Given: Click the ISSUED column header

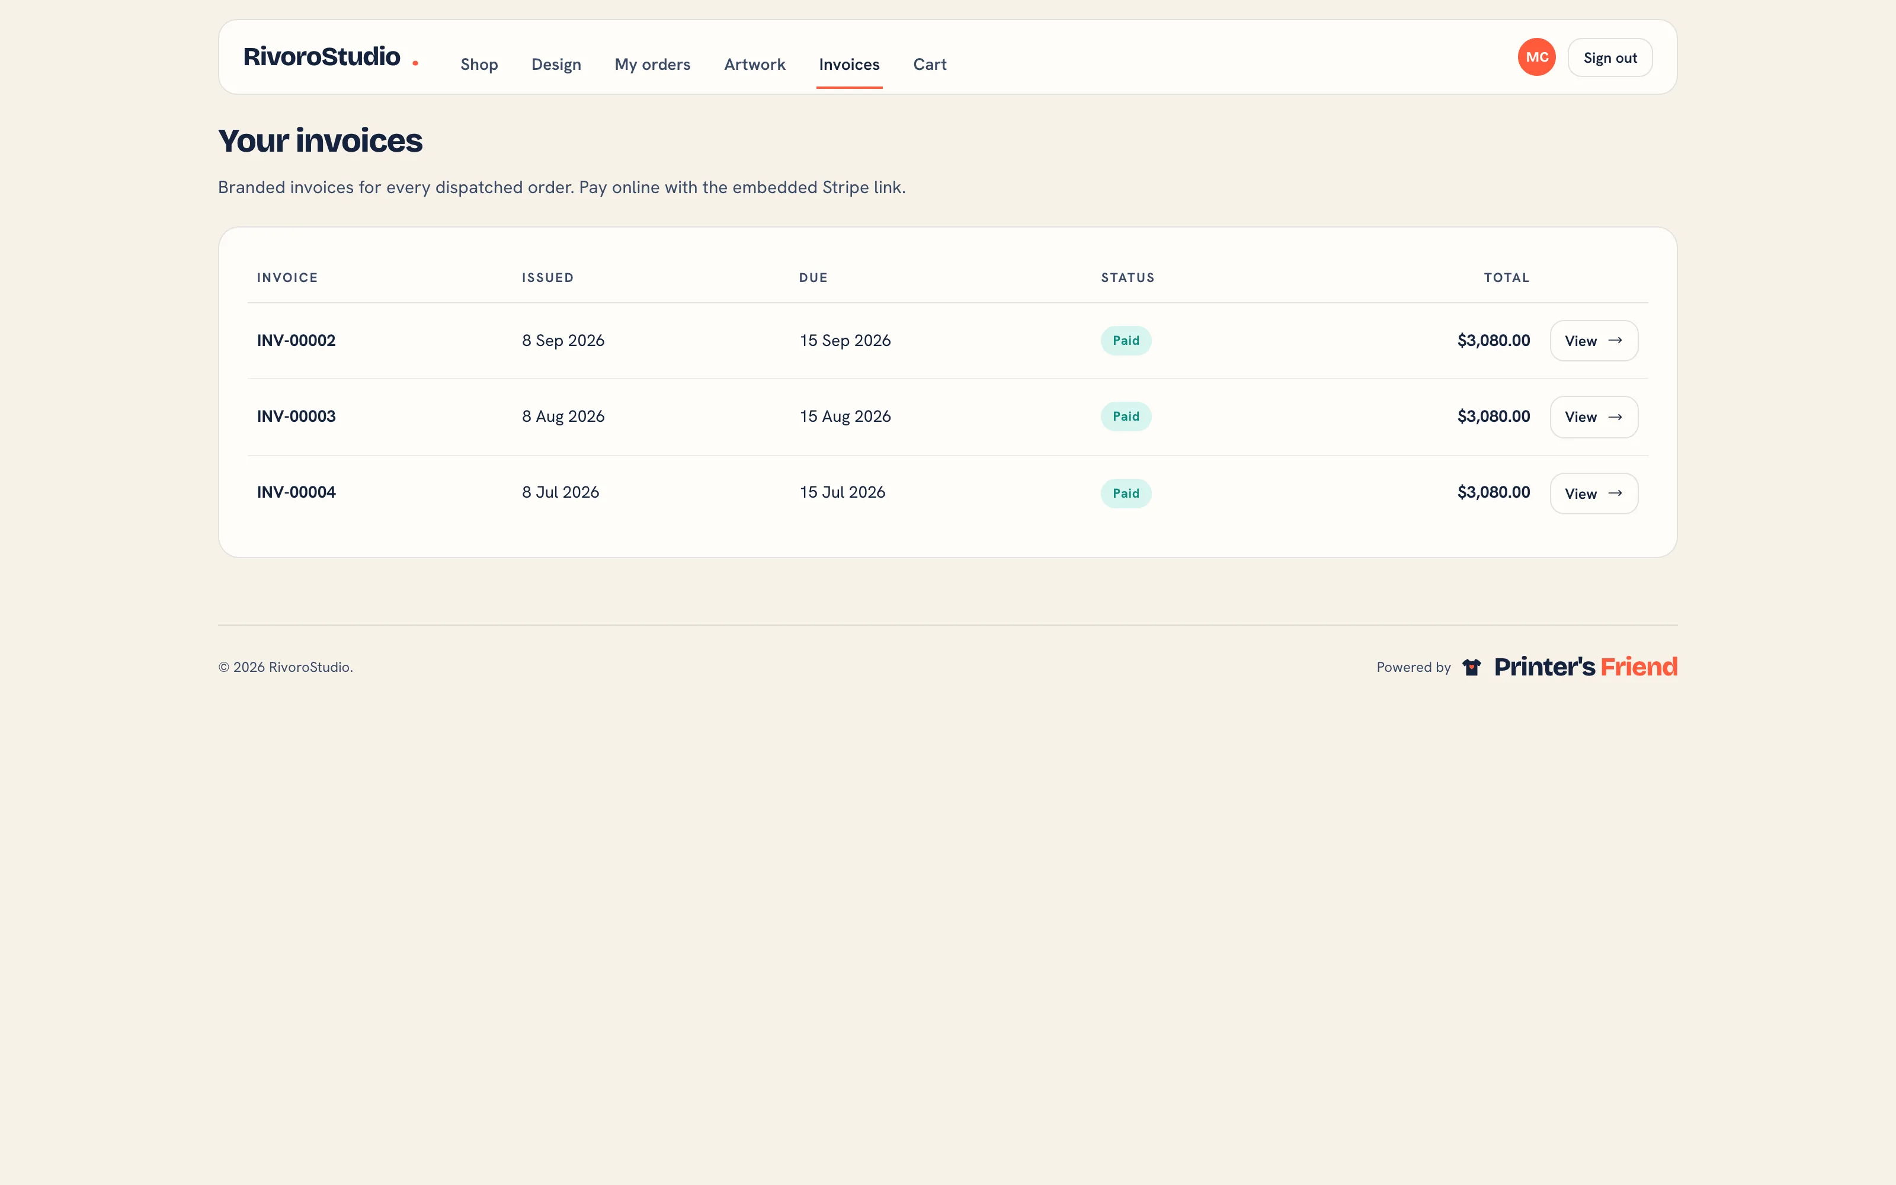Looking at the screenshot, I should click(x=547, y=277).
